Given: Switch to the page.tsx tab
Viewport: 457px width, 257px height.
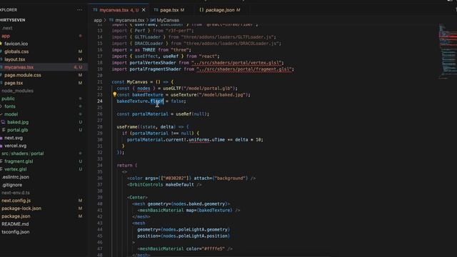Looking at the screenshot, I should [x=169, y=10].
